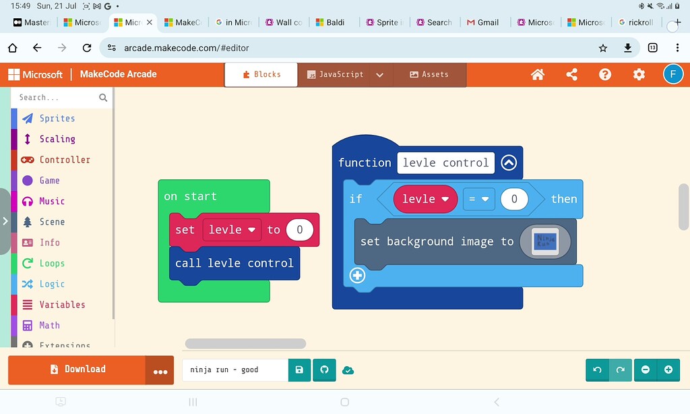
Task: Open levle variable dropdown in if condition
Action: [x=425, y=199]
